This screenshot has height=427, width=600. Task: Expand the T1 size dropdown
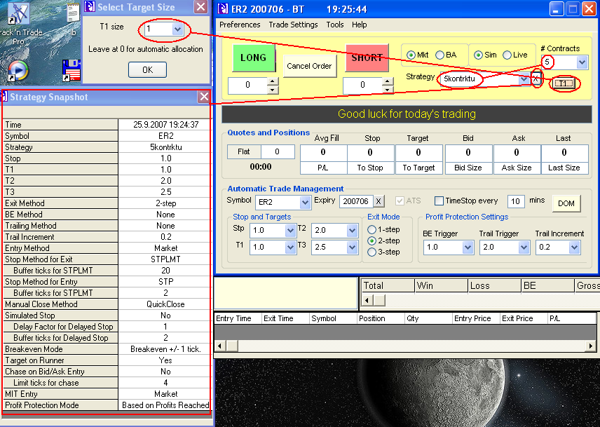click(178, 29)
